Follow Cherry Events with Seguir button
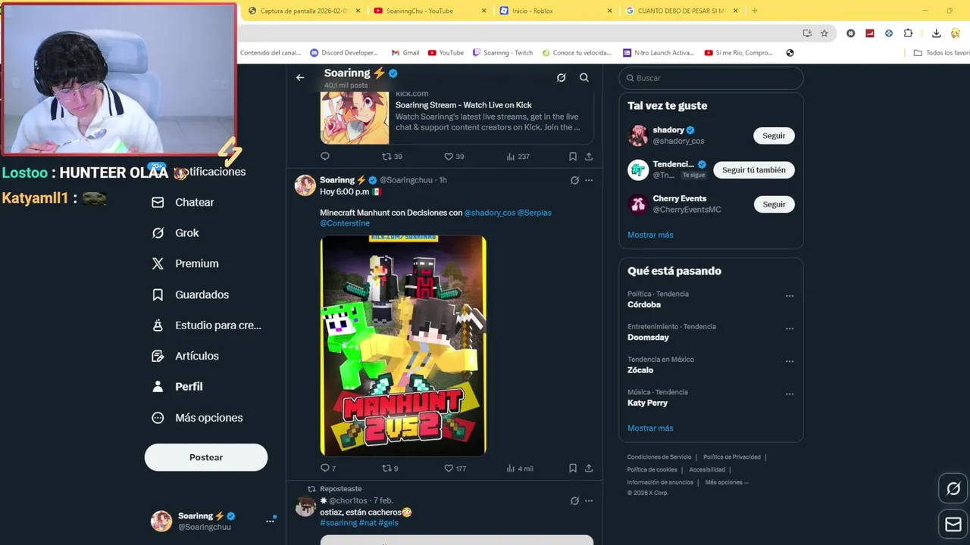The image size is (970, 545). coord(774,204)
